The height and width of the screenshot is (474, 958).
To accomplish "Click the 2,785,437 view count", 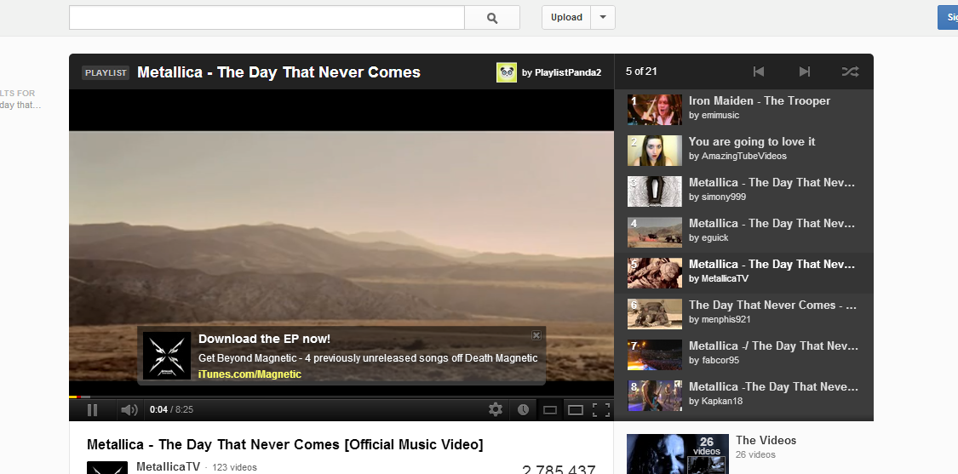I will click(559, 469).
